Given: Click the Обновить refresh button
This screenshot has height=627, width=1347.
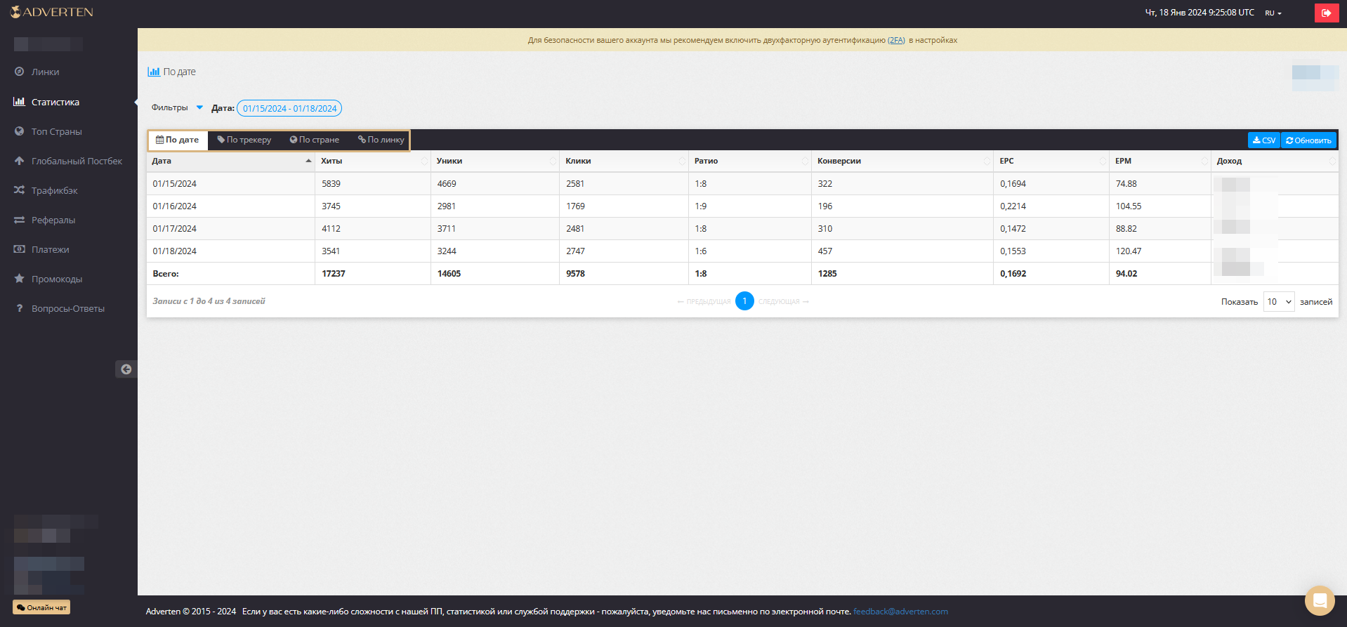Looking at the screenshot, I should pyautogui.click(x=1308, y=140).
